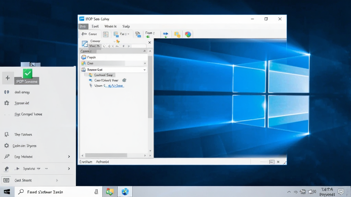351x197 pixels.
Task: Click the gear icon beside the second tree item
Action: [124, 80]
